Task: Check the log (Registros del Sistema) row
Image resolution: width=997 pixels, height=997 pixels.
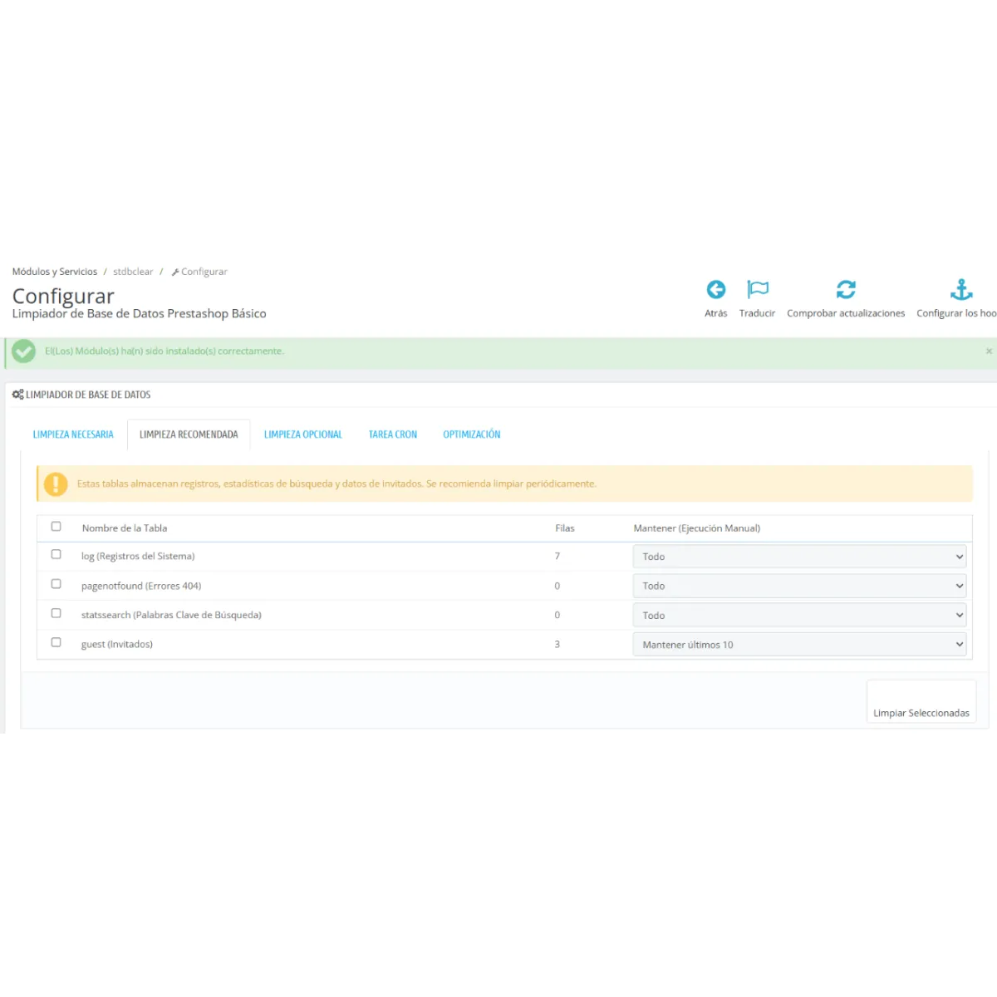Action: click(56, 555)
